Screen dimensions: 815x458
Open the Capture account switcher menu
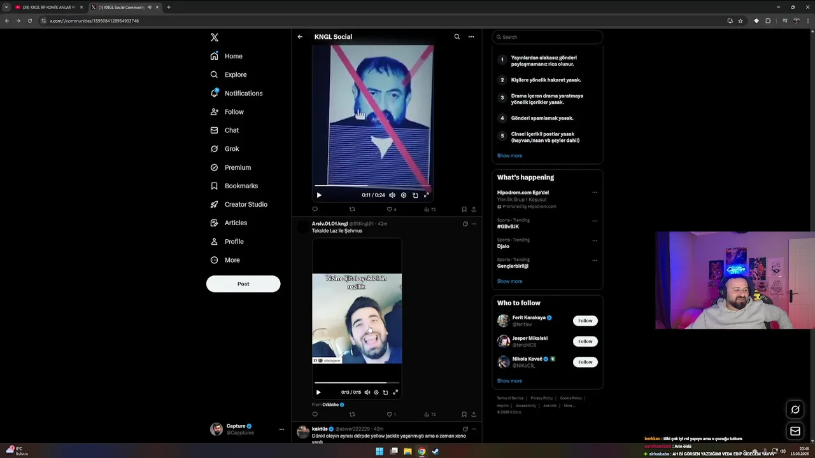point(248,429)
